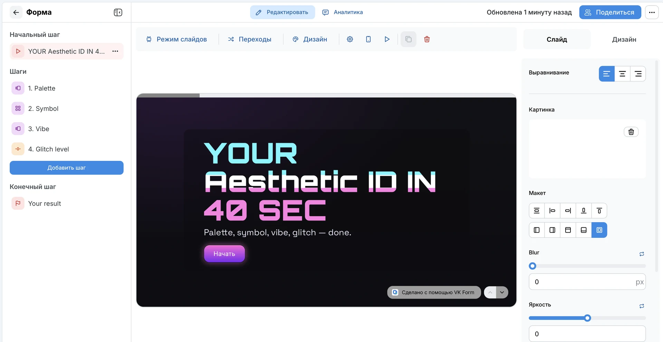Click the right panel vertical scrollbar
Image resolution: width=663 pixels, height=342 pixels.
tap(657, 166)
